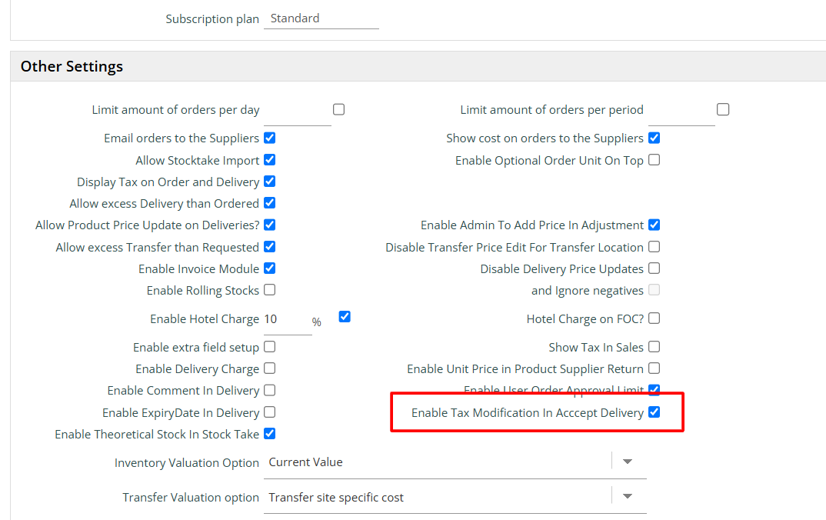Image resolution: width=826 pixels, height=520 pixels.
Task: Uncheck Enable Theoretical Stock In Stock Take
Action: 269,434
